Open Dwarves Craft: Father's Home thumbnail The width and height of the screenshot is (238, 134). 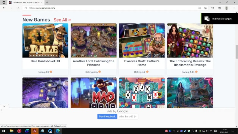click(142, 40)
